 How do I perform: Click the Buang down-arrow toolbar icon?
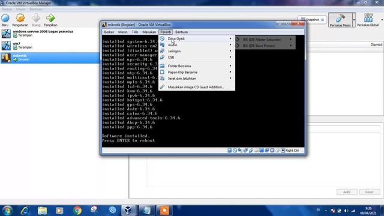pos(36,19)
